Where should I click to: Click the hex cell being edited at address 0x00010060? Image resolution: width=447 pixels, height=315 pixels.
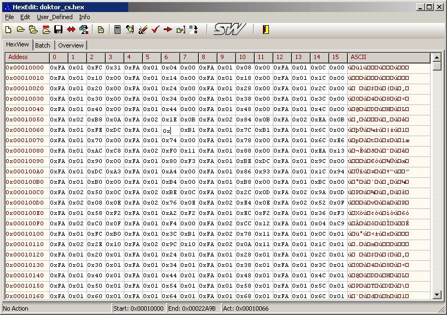coord(170,131)
